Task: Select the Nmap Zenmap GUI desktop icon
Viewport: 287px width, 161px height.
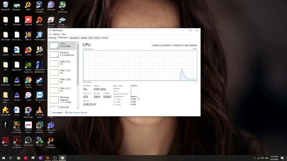Action: pyautogui.click(x=62, y=22)
